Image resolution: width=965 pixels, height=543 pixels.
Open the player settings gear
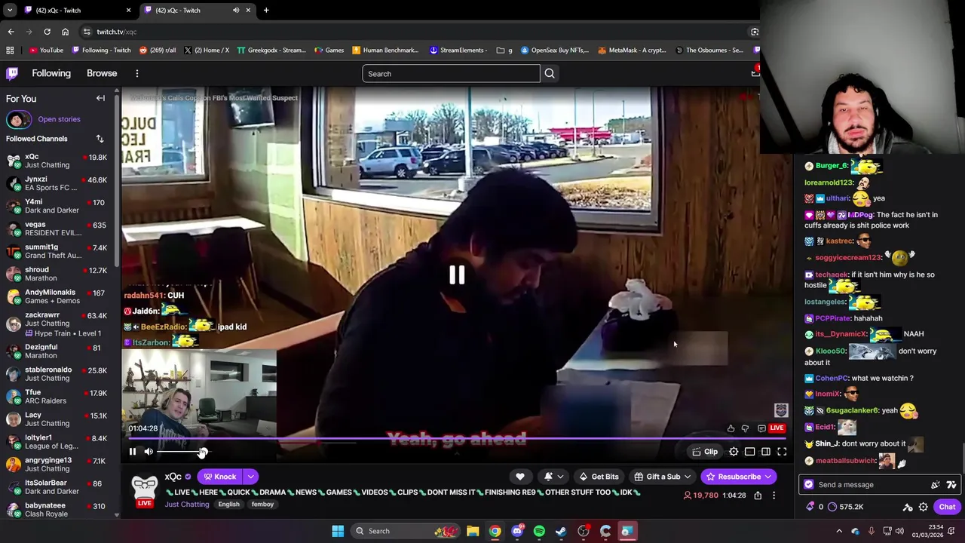(734, 452)
